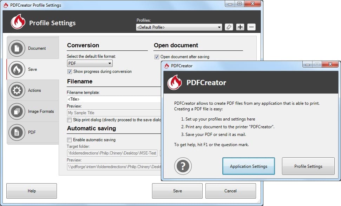
Task: Click the 'To get help, hit F1' text
Action: [211, 145]
